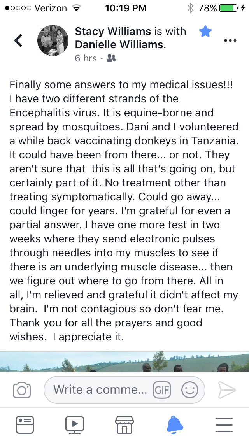The height and width of the screenshot is (442, 249).
Task: Open the Marketplace tab
Action: [x=124, y=424]
